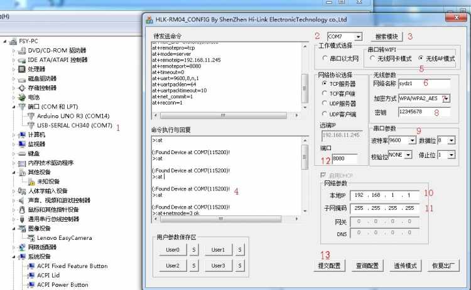
Task: Click the monitor (监视器) icon
Action: (22, 144)
